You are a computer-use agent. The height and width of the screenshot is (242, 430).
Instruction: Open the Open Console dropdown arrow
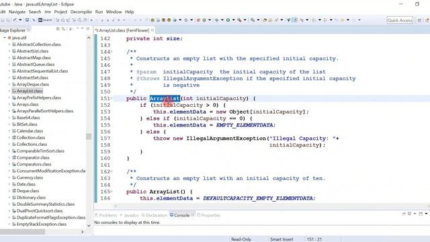[426, 214]
